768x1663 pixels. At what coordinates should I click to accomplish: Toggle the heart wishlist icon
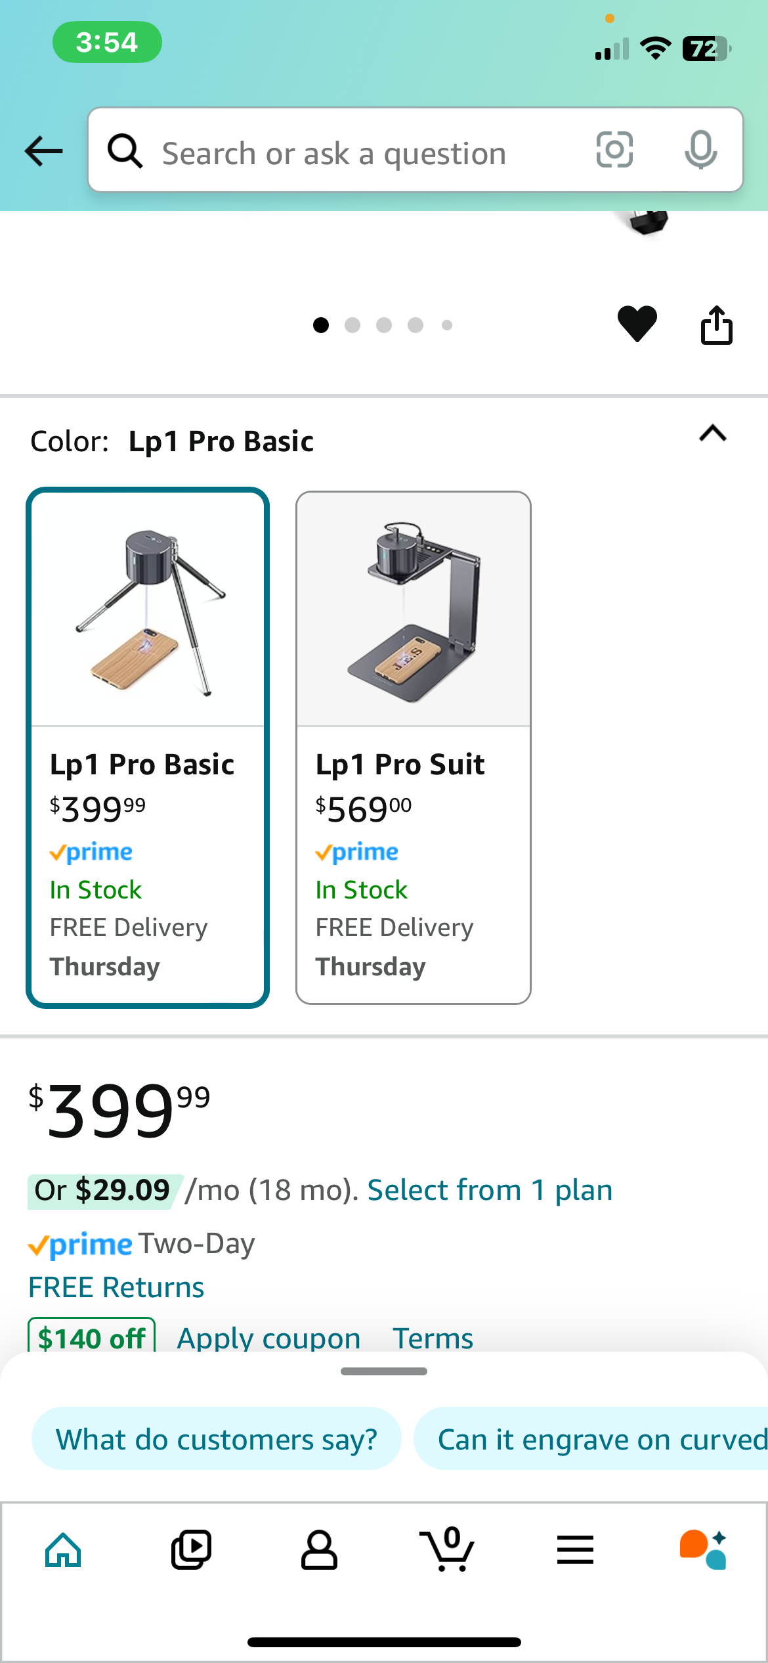637,324
